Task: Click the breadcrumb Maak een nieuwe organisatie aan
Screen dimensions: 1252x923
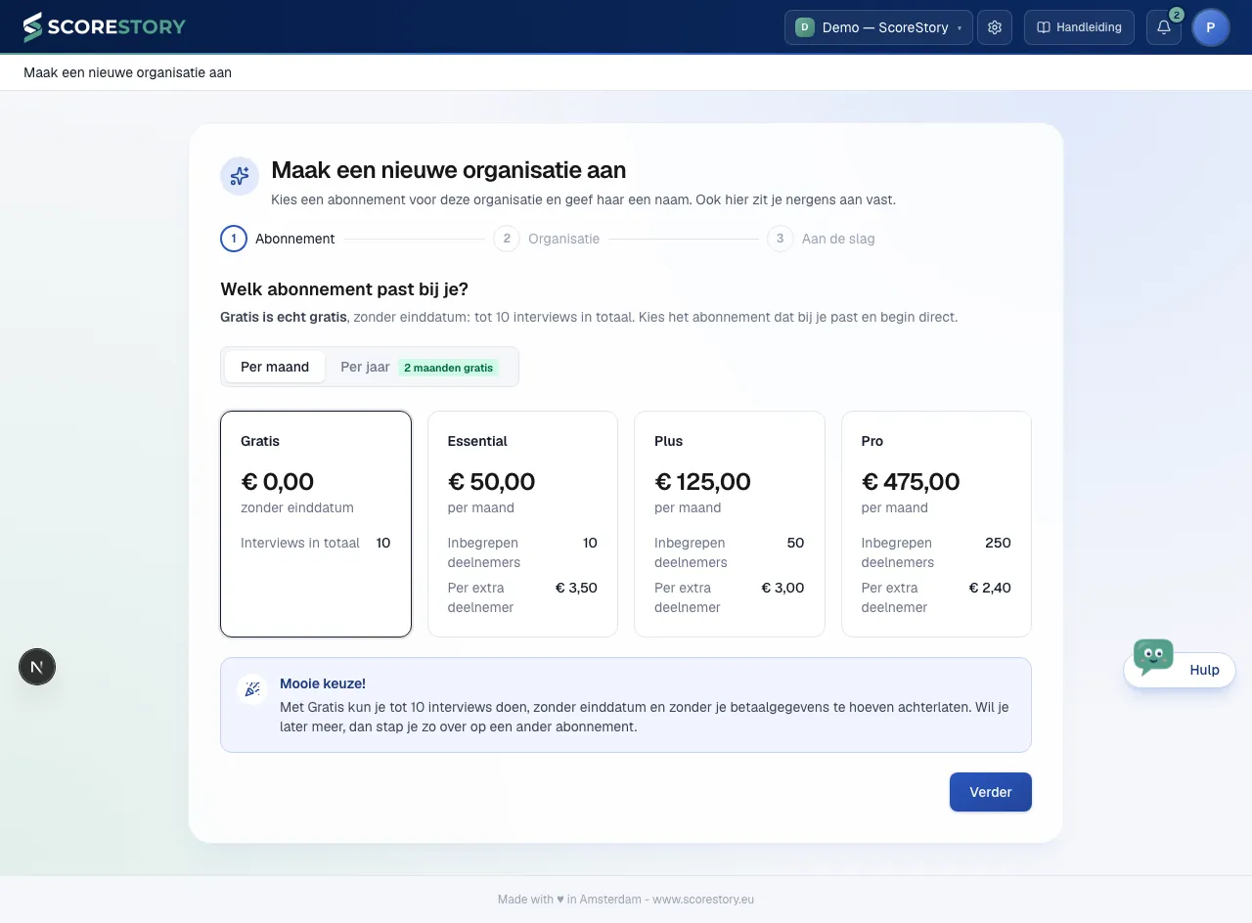Action: pos(128,72)
